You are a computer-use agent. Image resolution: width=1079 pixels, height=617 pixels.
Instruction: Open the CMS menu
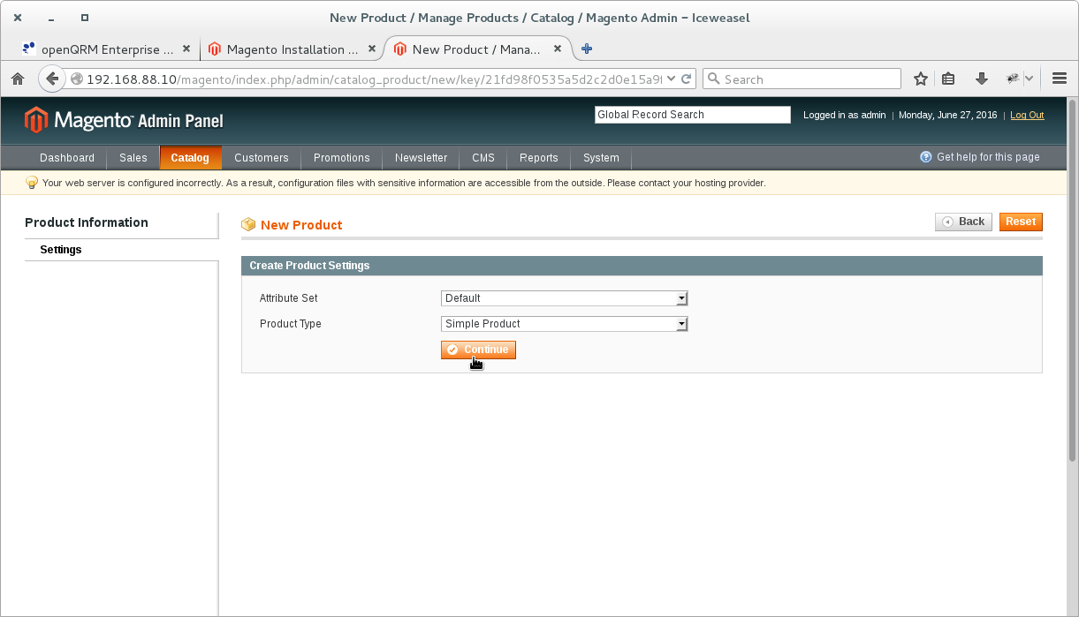483,158
